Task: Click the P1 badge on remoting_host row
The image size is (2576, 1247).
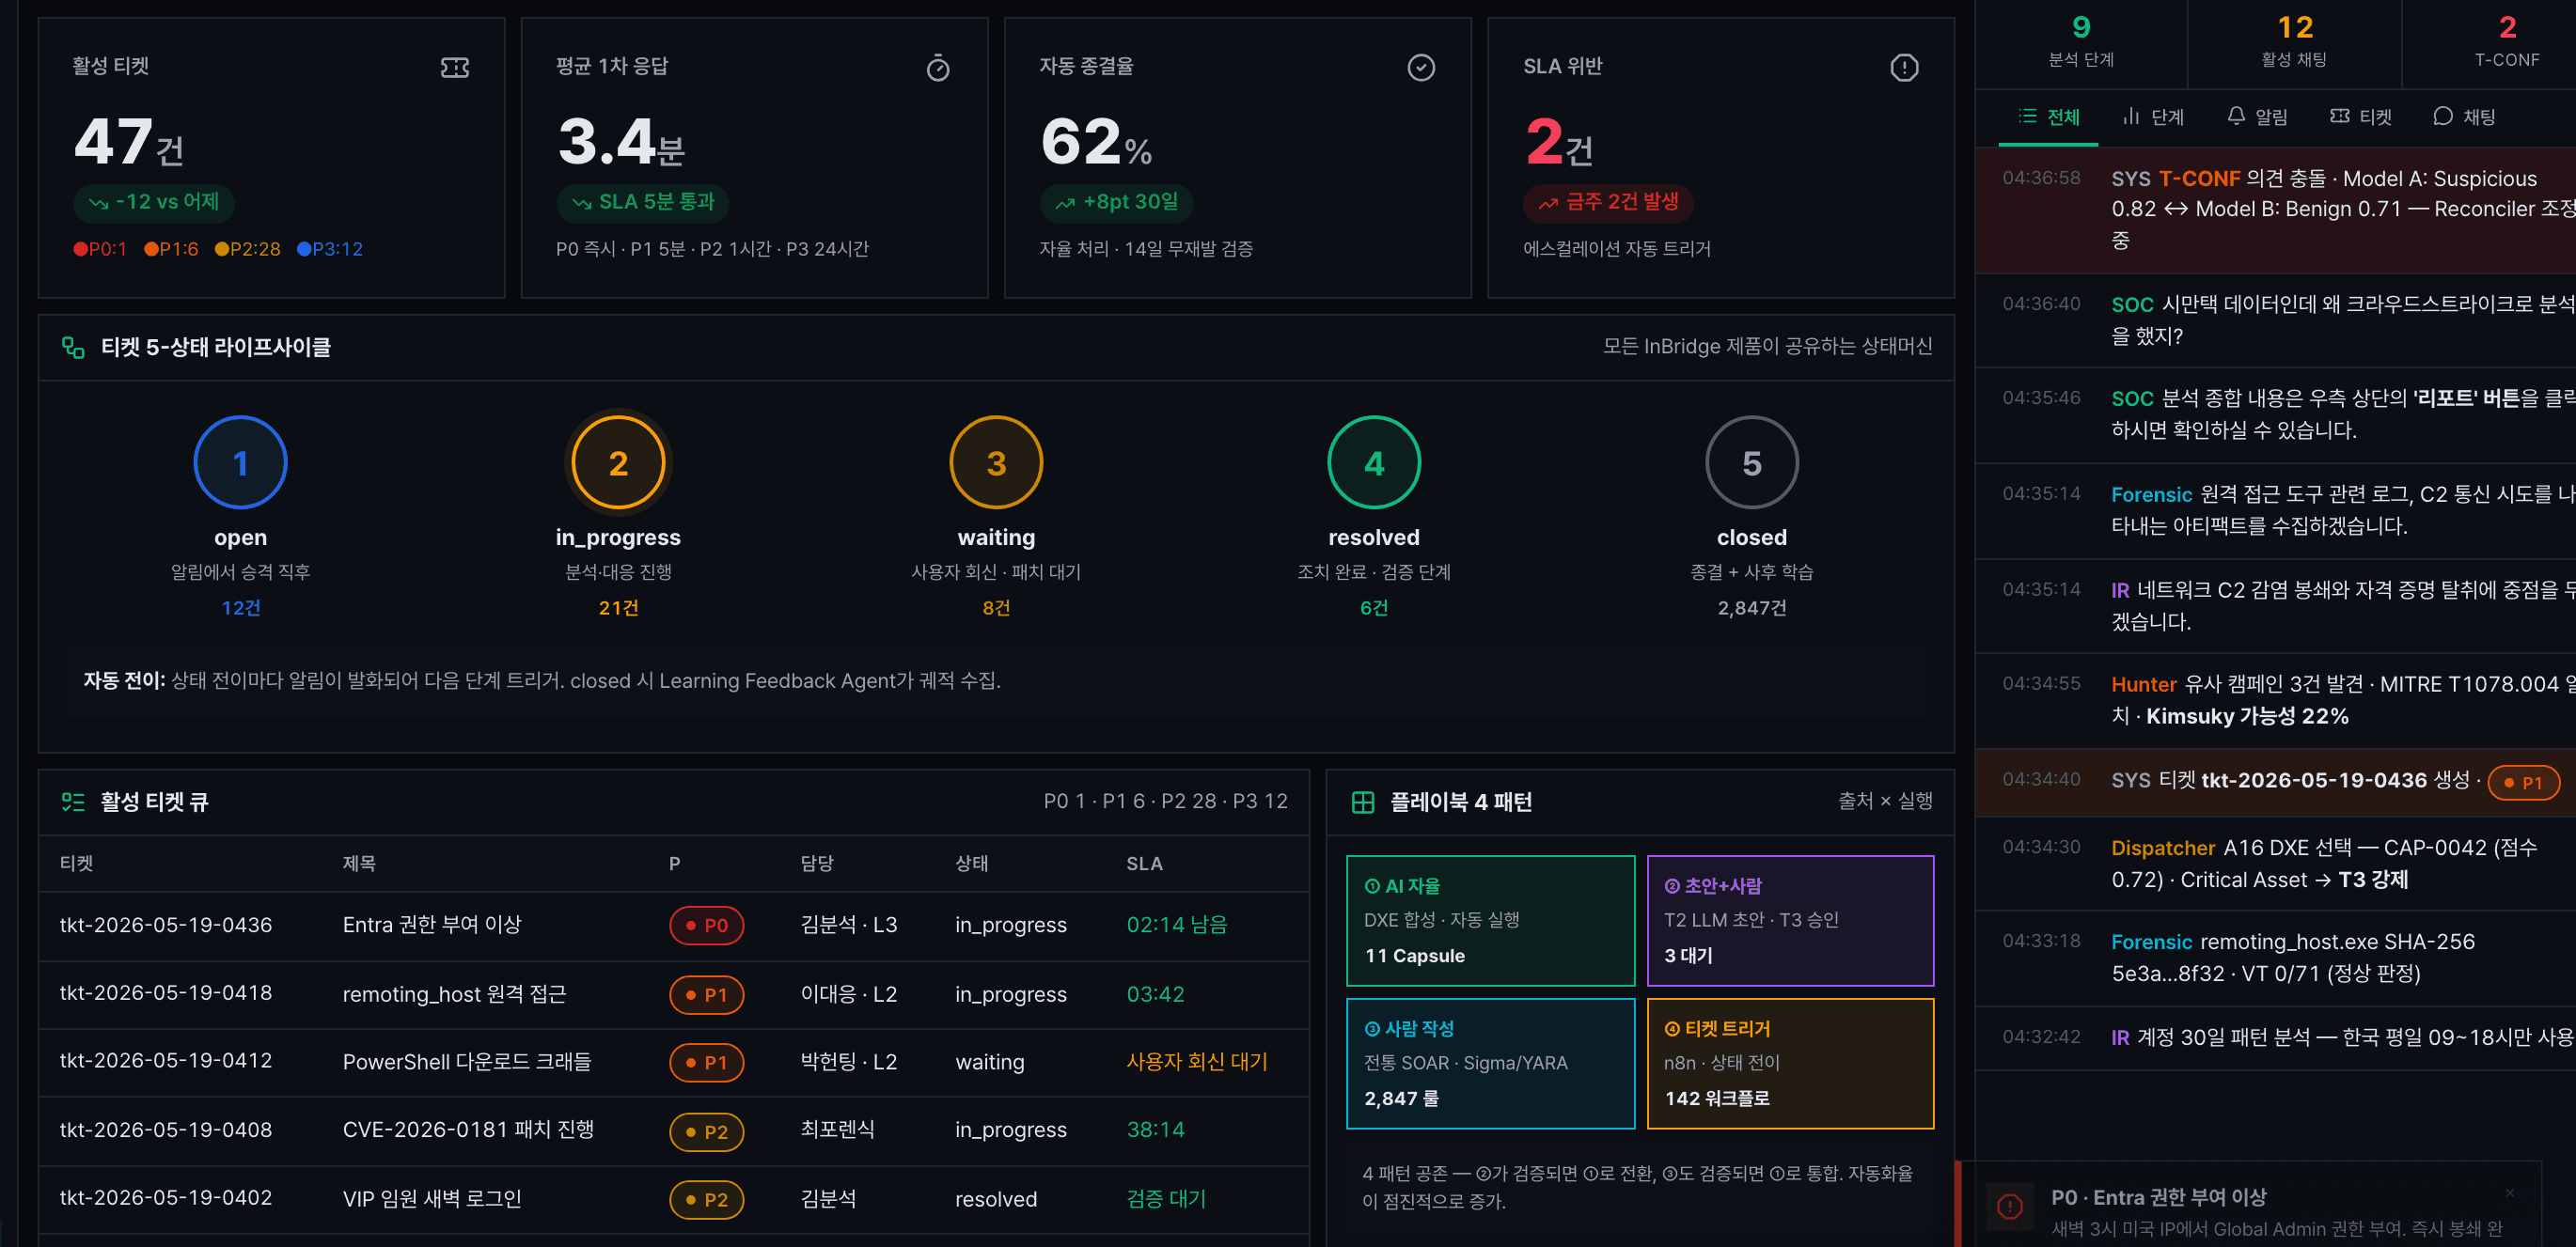Action: point(706,994)
